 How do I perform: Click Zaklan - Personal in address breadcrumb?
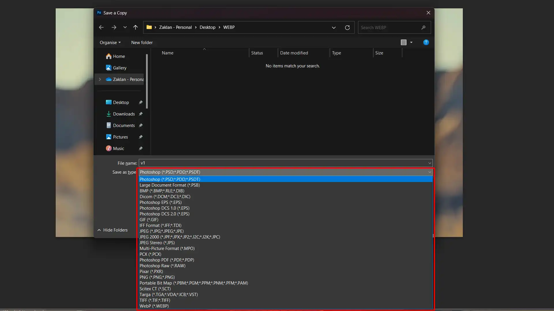coord(175,27)
